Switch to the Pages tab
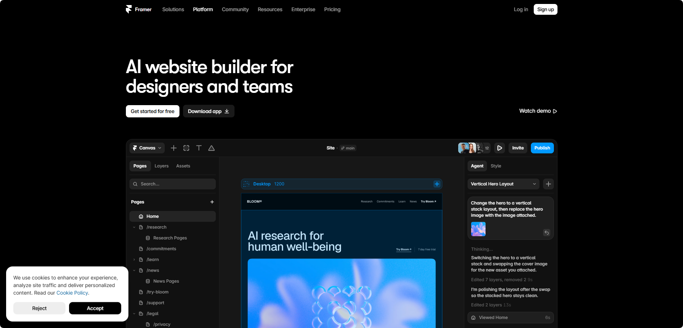 point(140,166)
